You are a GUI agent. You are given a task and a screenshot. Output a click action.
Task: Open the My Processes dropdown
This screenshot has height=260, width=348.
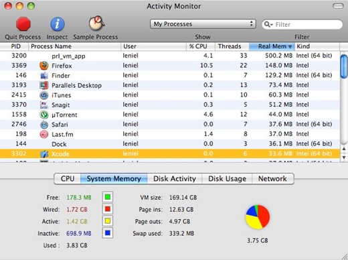click(203, 24)
